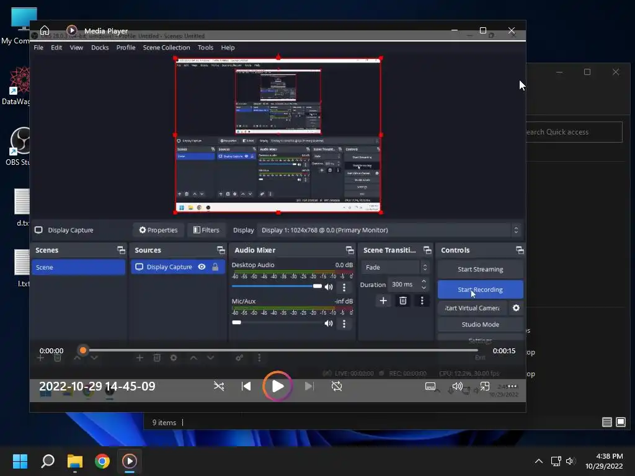Click the Start Recording button

coord(481,289)
